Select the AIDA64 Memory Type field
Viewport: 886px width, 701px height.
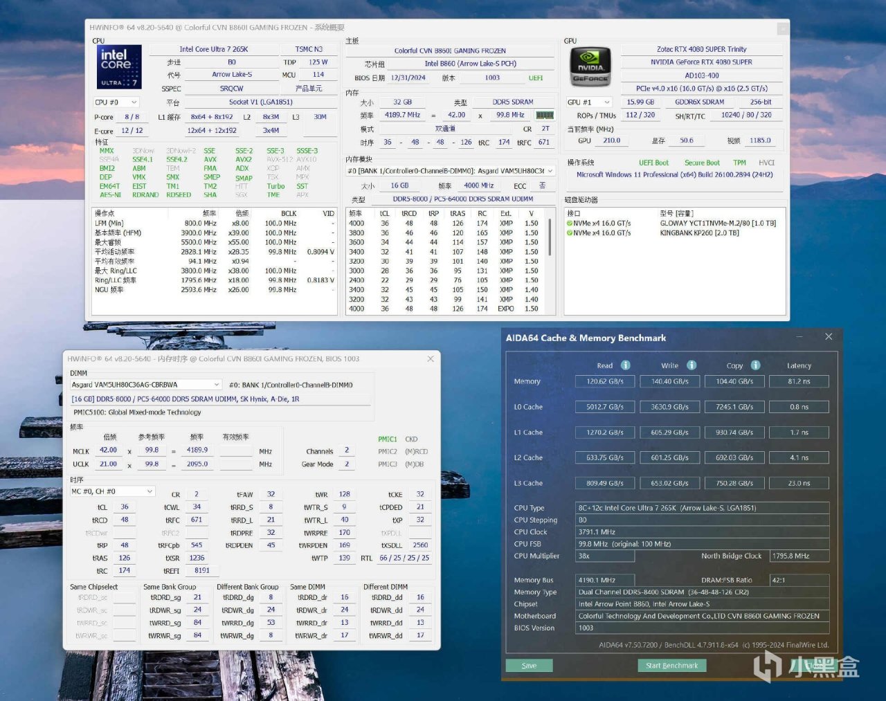(703, 592)
